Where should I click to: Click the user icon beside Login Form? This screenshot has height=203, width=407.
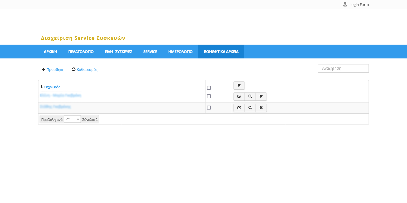point(345,5)
